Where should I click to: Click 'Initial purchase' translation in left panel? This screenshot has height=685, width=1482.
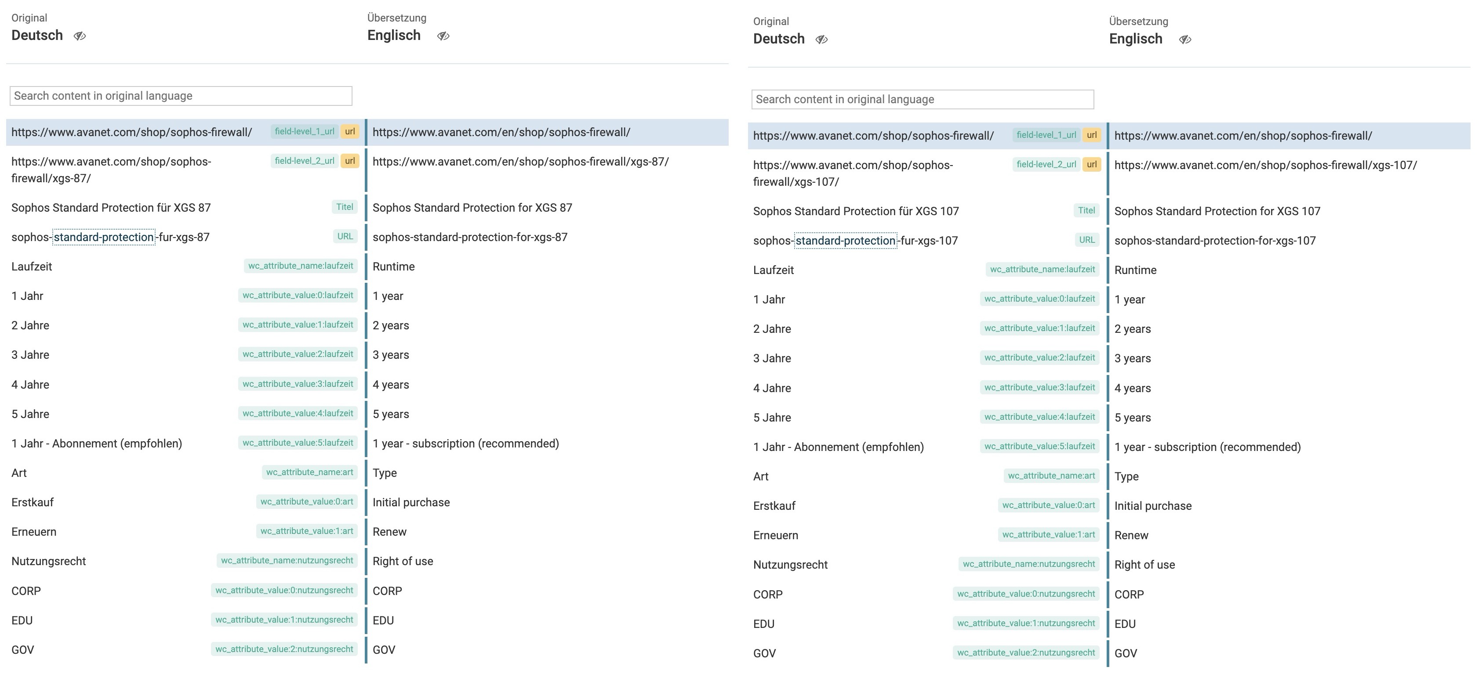411,502
